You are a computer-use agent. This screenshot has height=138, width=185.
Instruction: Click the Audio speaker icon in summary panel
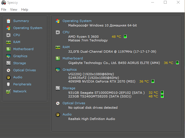point(58,115)
